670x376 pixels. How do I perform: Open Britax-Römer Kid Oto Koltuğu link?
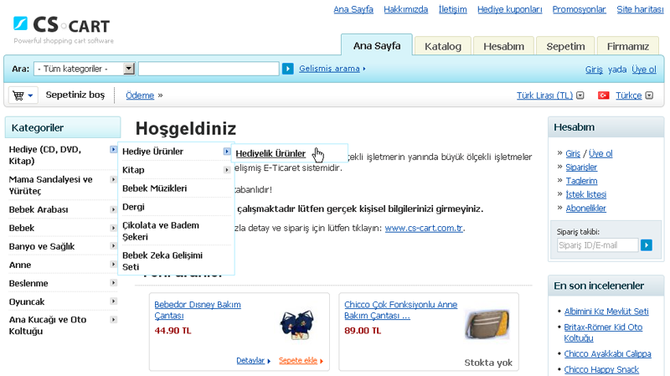[603, 332]
